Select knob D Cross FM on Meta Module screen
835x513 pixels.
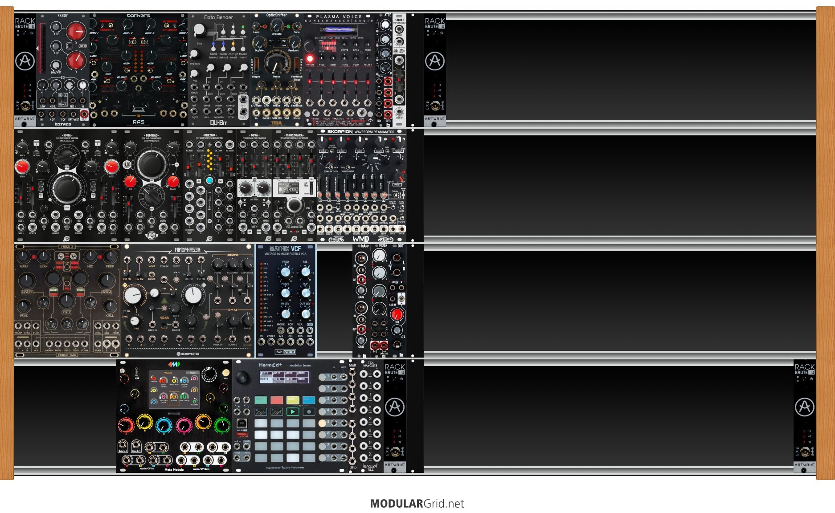click(x=163, y=397)
